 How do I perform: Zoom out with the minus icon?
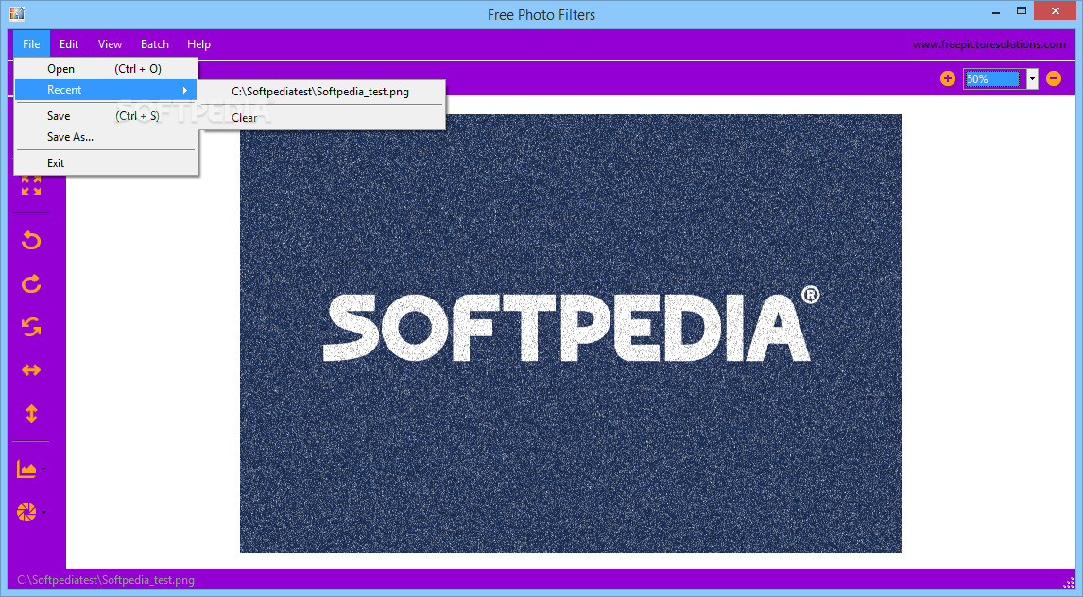point(1054,78)
